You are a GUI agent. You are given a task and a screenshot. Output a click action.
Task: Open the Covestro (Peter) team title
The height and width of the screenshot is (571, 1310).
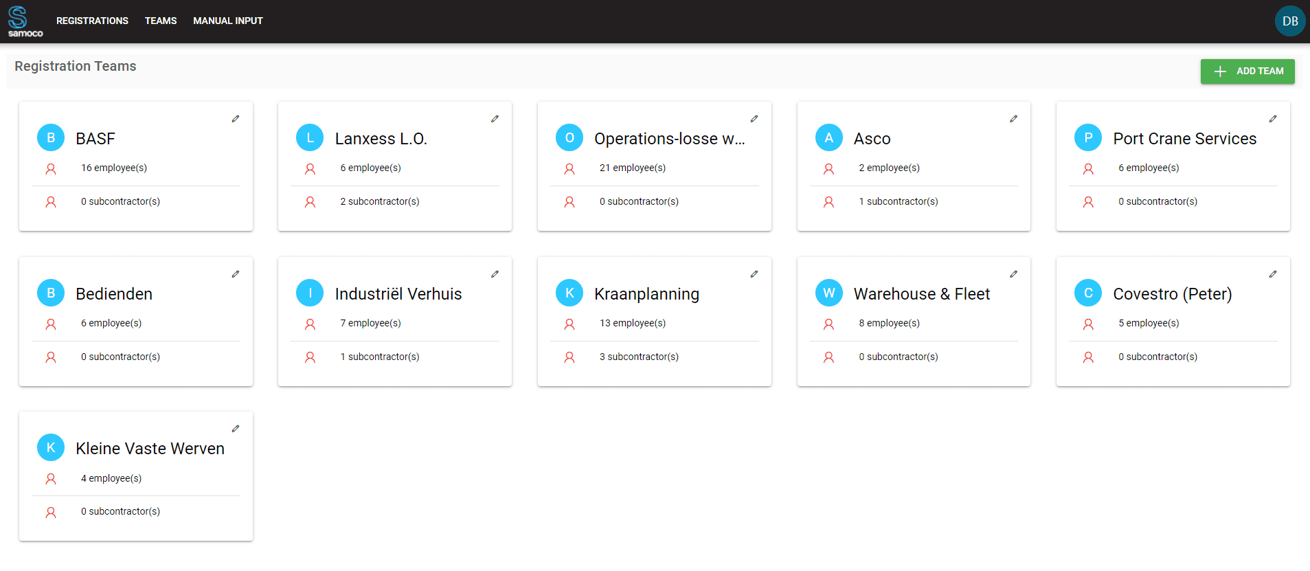coord(1173,294)
